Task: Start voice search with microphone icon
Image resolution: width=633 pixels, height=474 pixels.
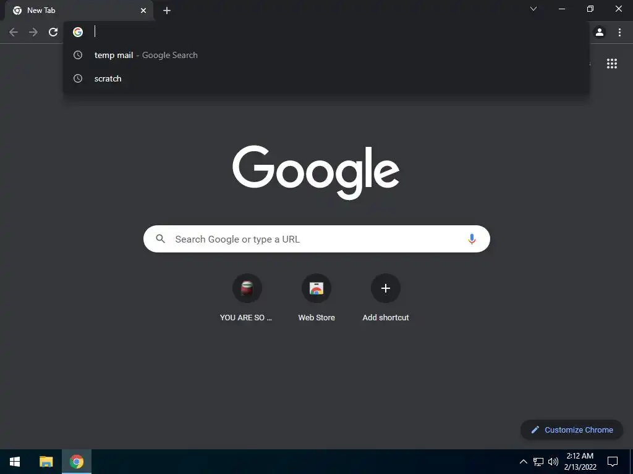Action: click(472, 239)
